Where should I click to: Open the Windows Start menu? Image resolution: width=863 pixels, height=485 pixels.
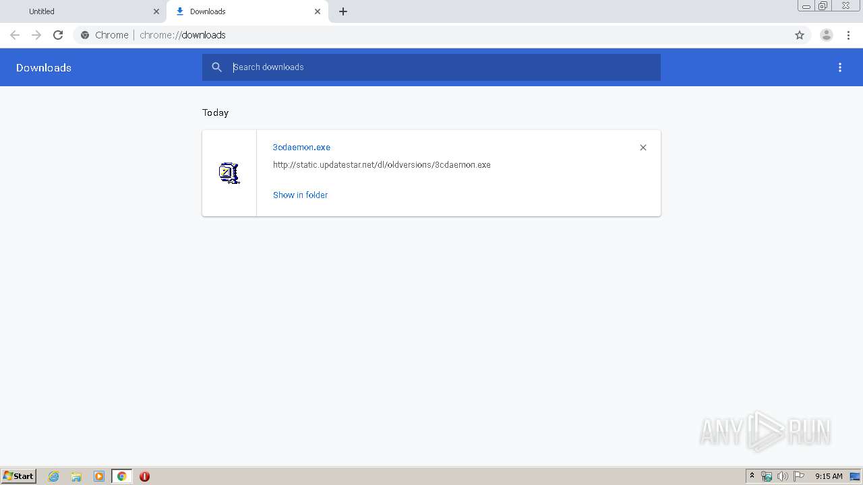pos(19,476)
